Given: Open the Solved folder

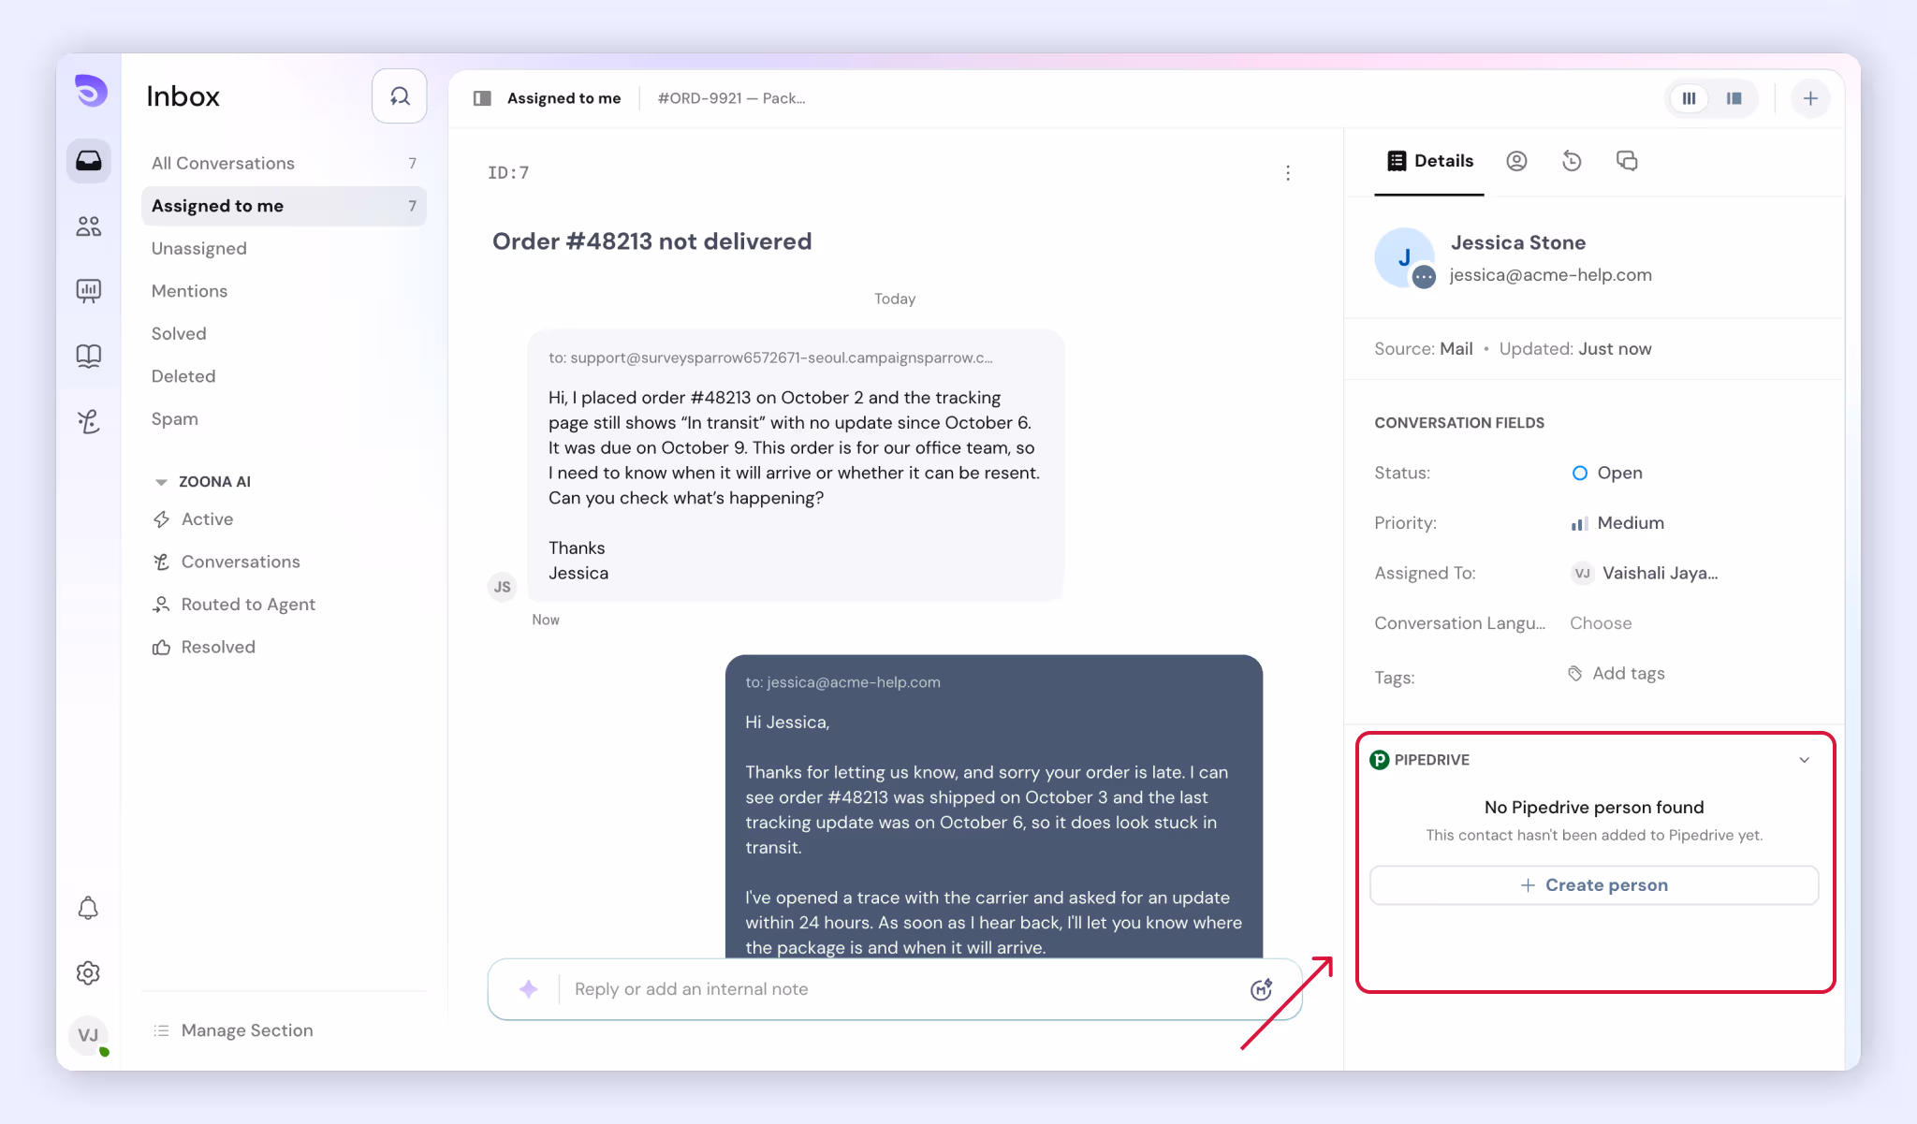Looking at the screenshot, I should pos(284,333).
